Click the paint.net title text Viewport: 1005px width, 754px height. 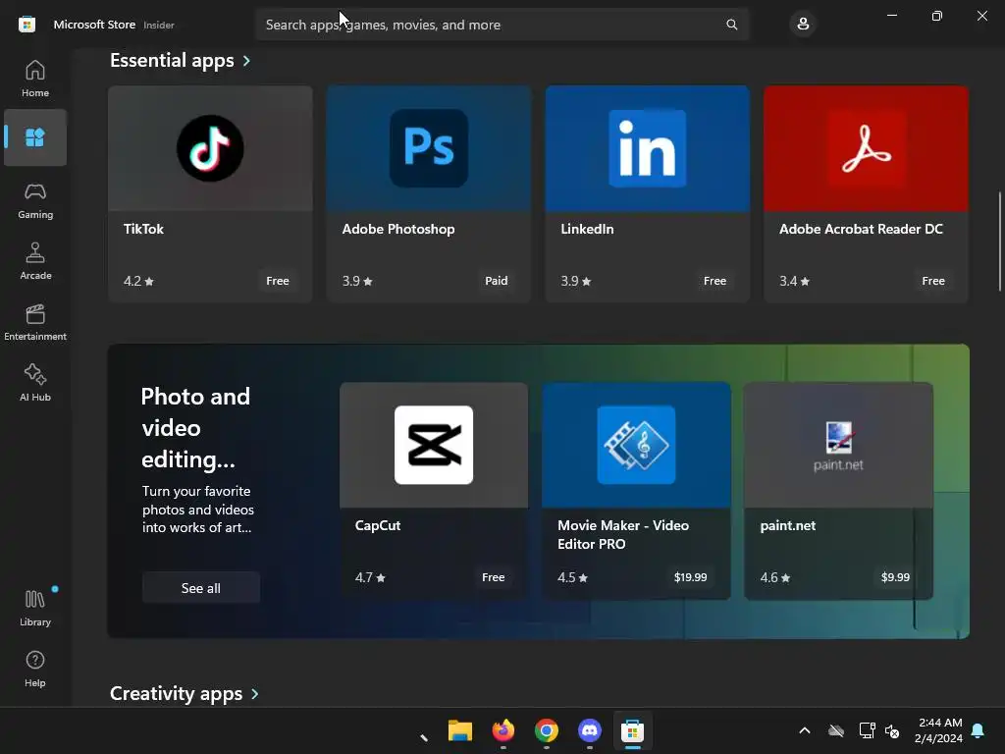tap(788, 526)
